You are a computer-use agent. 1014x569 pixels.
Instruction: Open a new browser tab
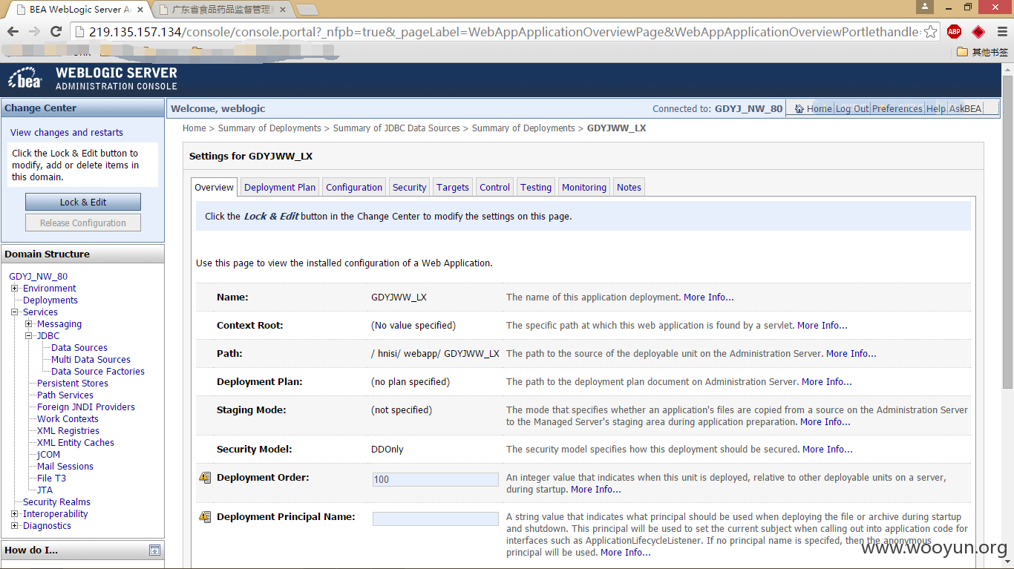(307, 10)
